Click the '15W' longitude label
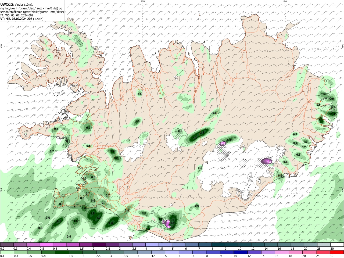Viewport: 344px width, 258px height. point(285,1)
